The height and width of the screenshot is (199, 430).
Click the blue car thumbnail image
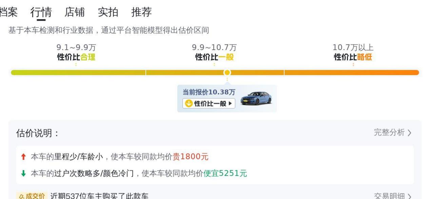click(x=256, y=98)
